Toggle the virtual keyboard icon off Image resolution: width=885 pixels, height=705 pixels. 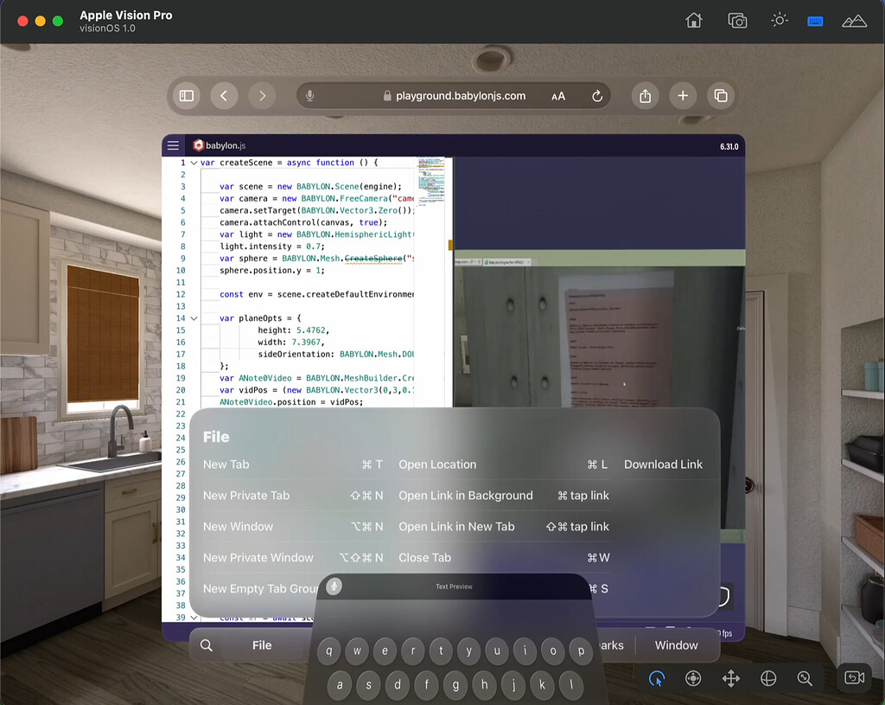tap(816, 20)
